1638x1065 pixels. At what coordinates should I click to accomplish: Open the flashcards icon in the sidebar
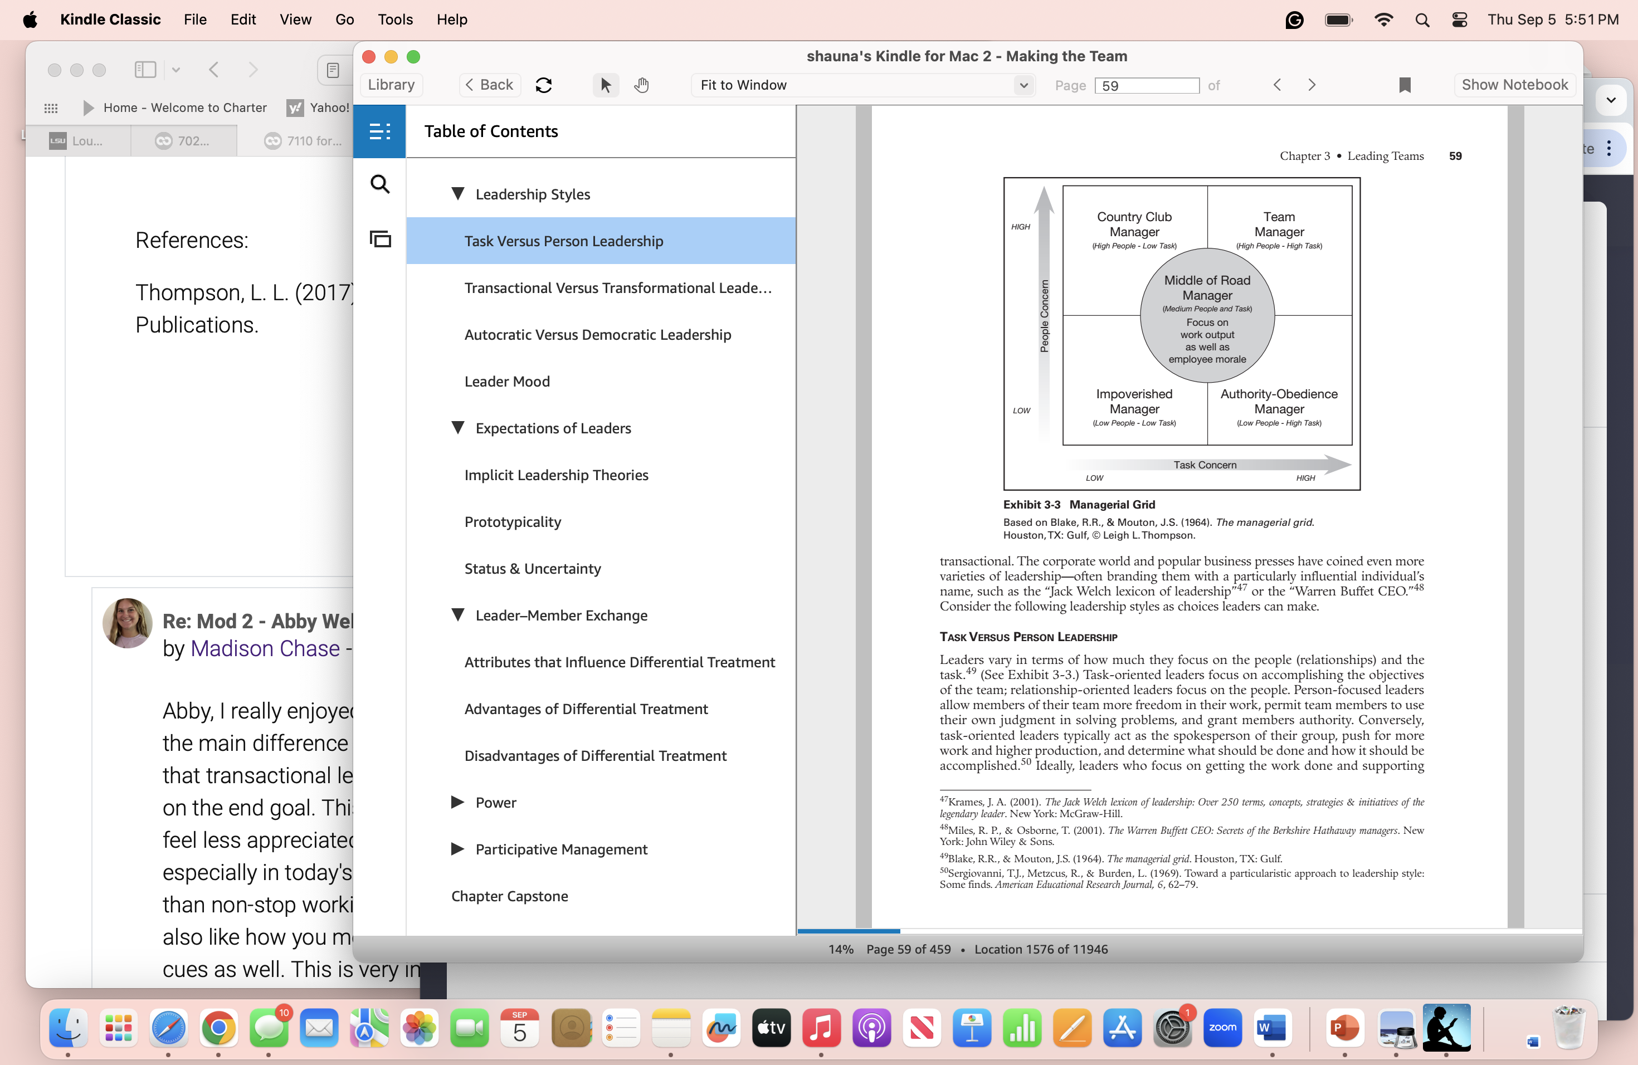coord(380,239)
